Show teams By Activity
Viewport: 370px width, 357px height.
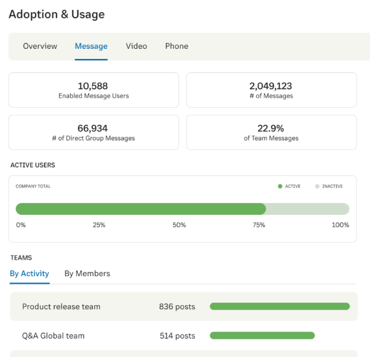pyautogui.click(x=30, y=274)
